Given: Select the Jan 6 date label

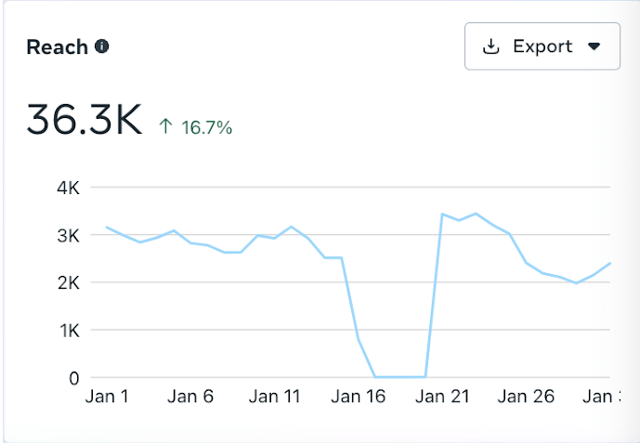Looking at the screenshot, I should point(191,397).
